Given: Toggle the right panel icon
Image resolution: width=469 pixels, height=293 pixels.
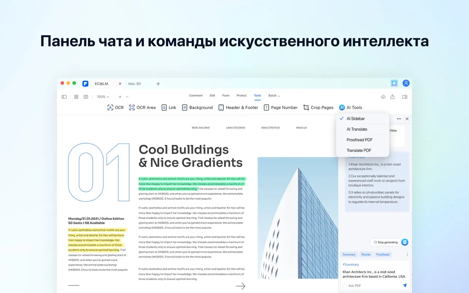Looking at the screenshot, I should [404, 97].
